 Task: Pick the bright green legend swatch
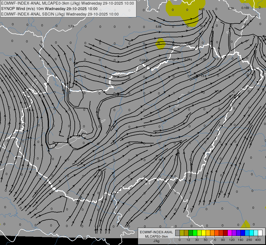click(x=195, y=233)
